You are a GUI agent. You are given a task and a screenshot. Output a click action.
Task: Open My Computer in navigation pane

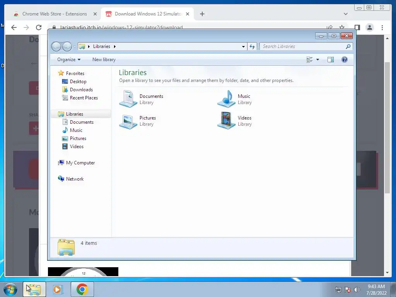tap(80, 163)
